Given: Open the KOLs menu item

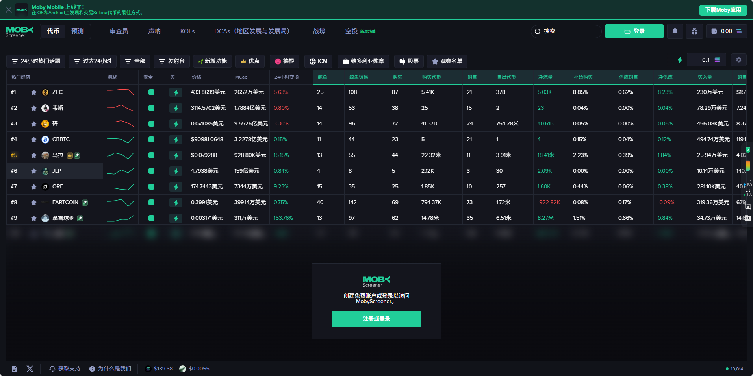Looking at the screenshot, I should click(187, 31).
